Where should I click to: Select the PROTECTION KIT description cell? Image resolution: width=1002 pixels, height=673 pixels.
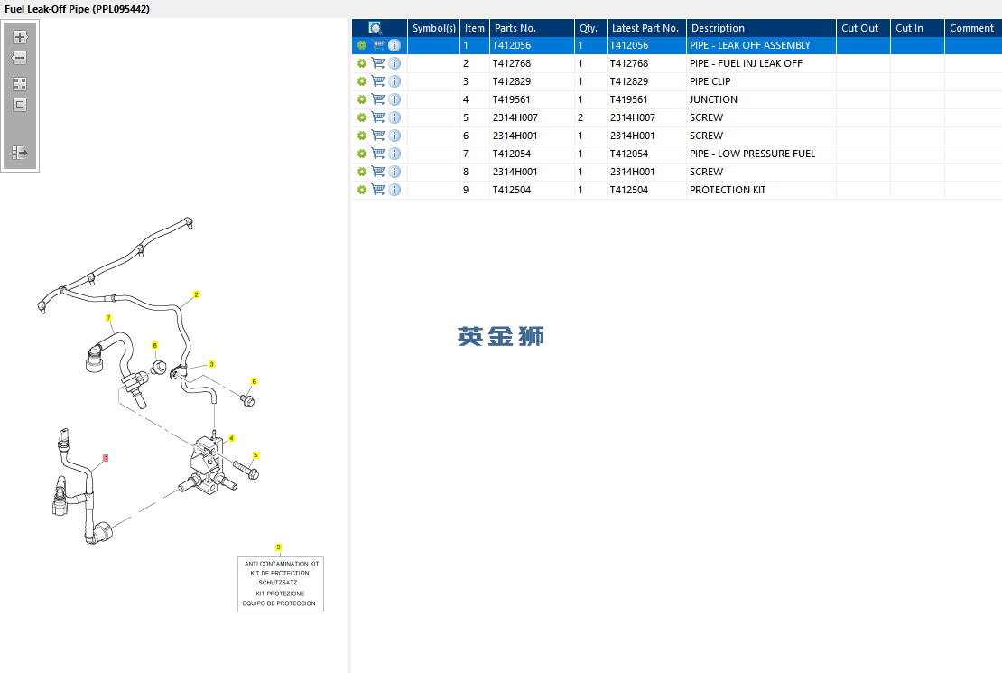click(x=761, y=190)
